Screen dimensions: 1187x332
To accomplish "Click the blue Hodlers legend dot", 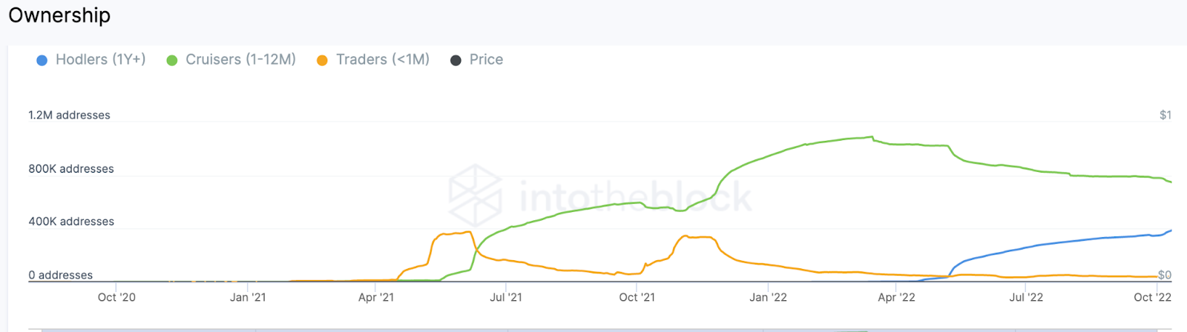I will [42, 60].
